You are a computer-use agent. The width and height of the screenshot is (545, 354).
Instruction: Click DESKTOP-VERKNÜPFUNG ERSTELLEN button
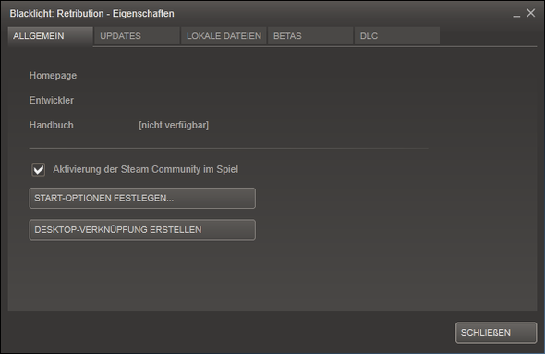pos(142,230)
